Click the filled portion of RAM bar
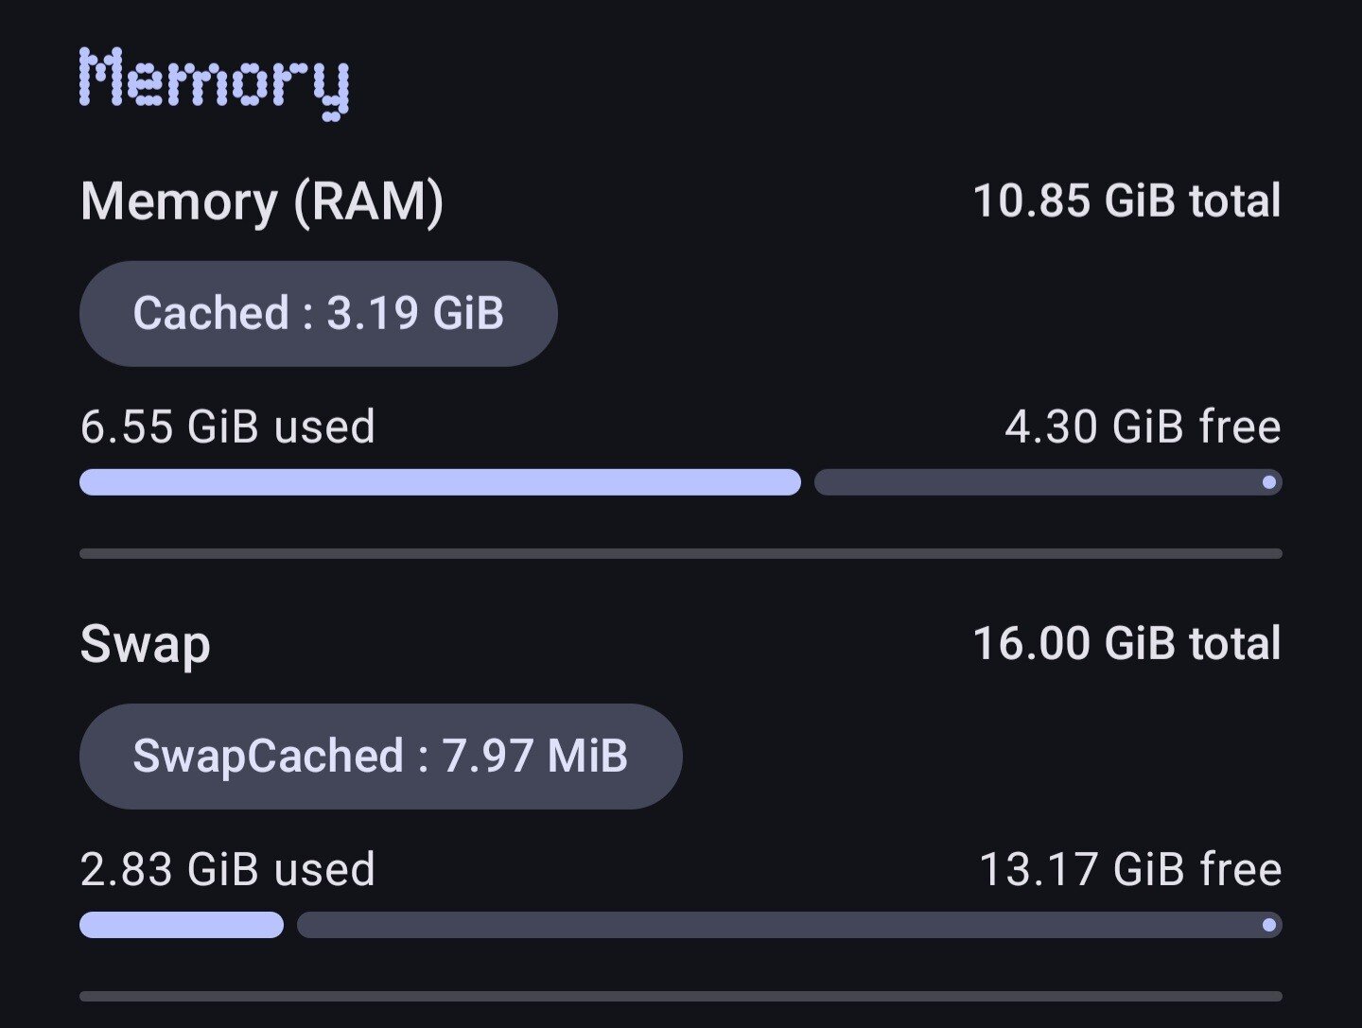This screenshot has height=1028, width=1362. click(x=440, y=482)
